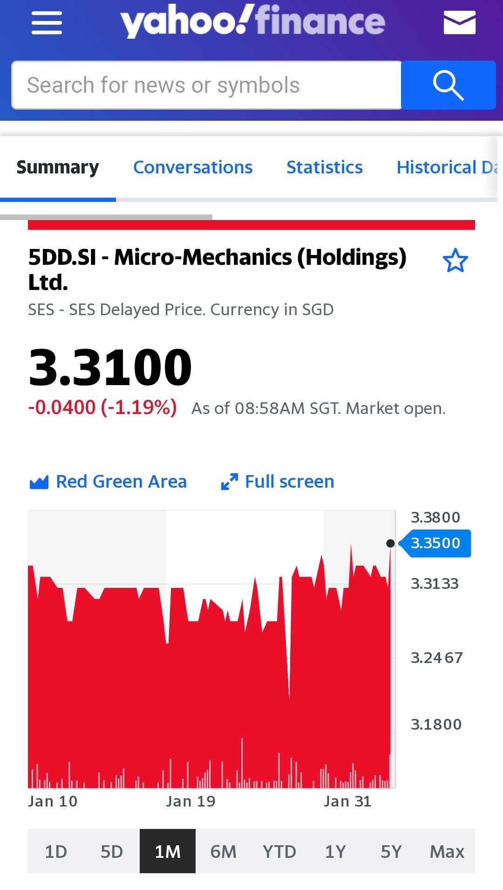Switch to the Conversations tab
The image size is (503, 890).
[193, 167]
